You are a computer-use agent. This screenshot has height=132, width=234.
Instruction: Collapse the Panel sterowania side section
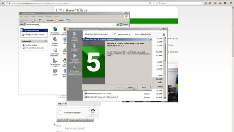click(46, 30)
